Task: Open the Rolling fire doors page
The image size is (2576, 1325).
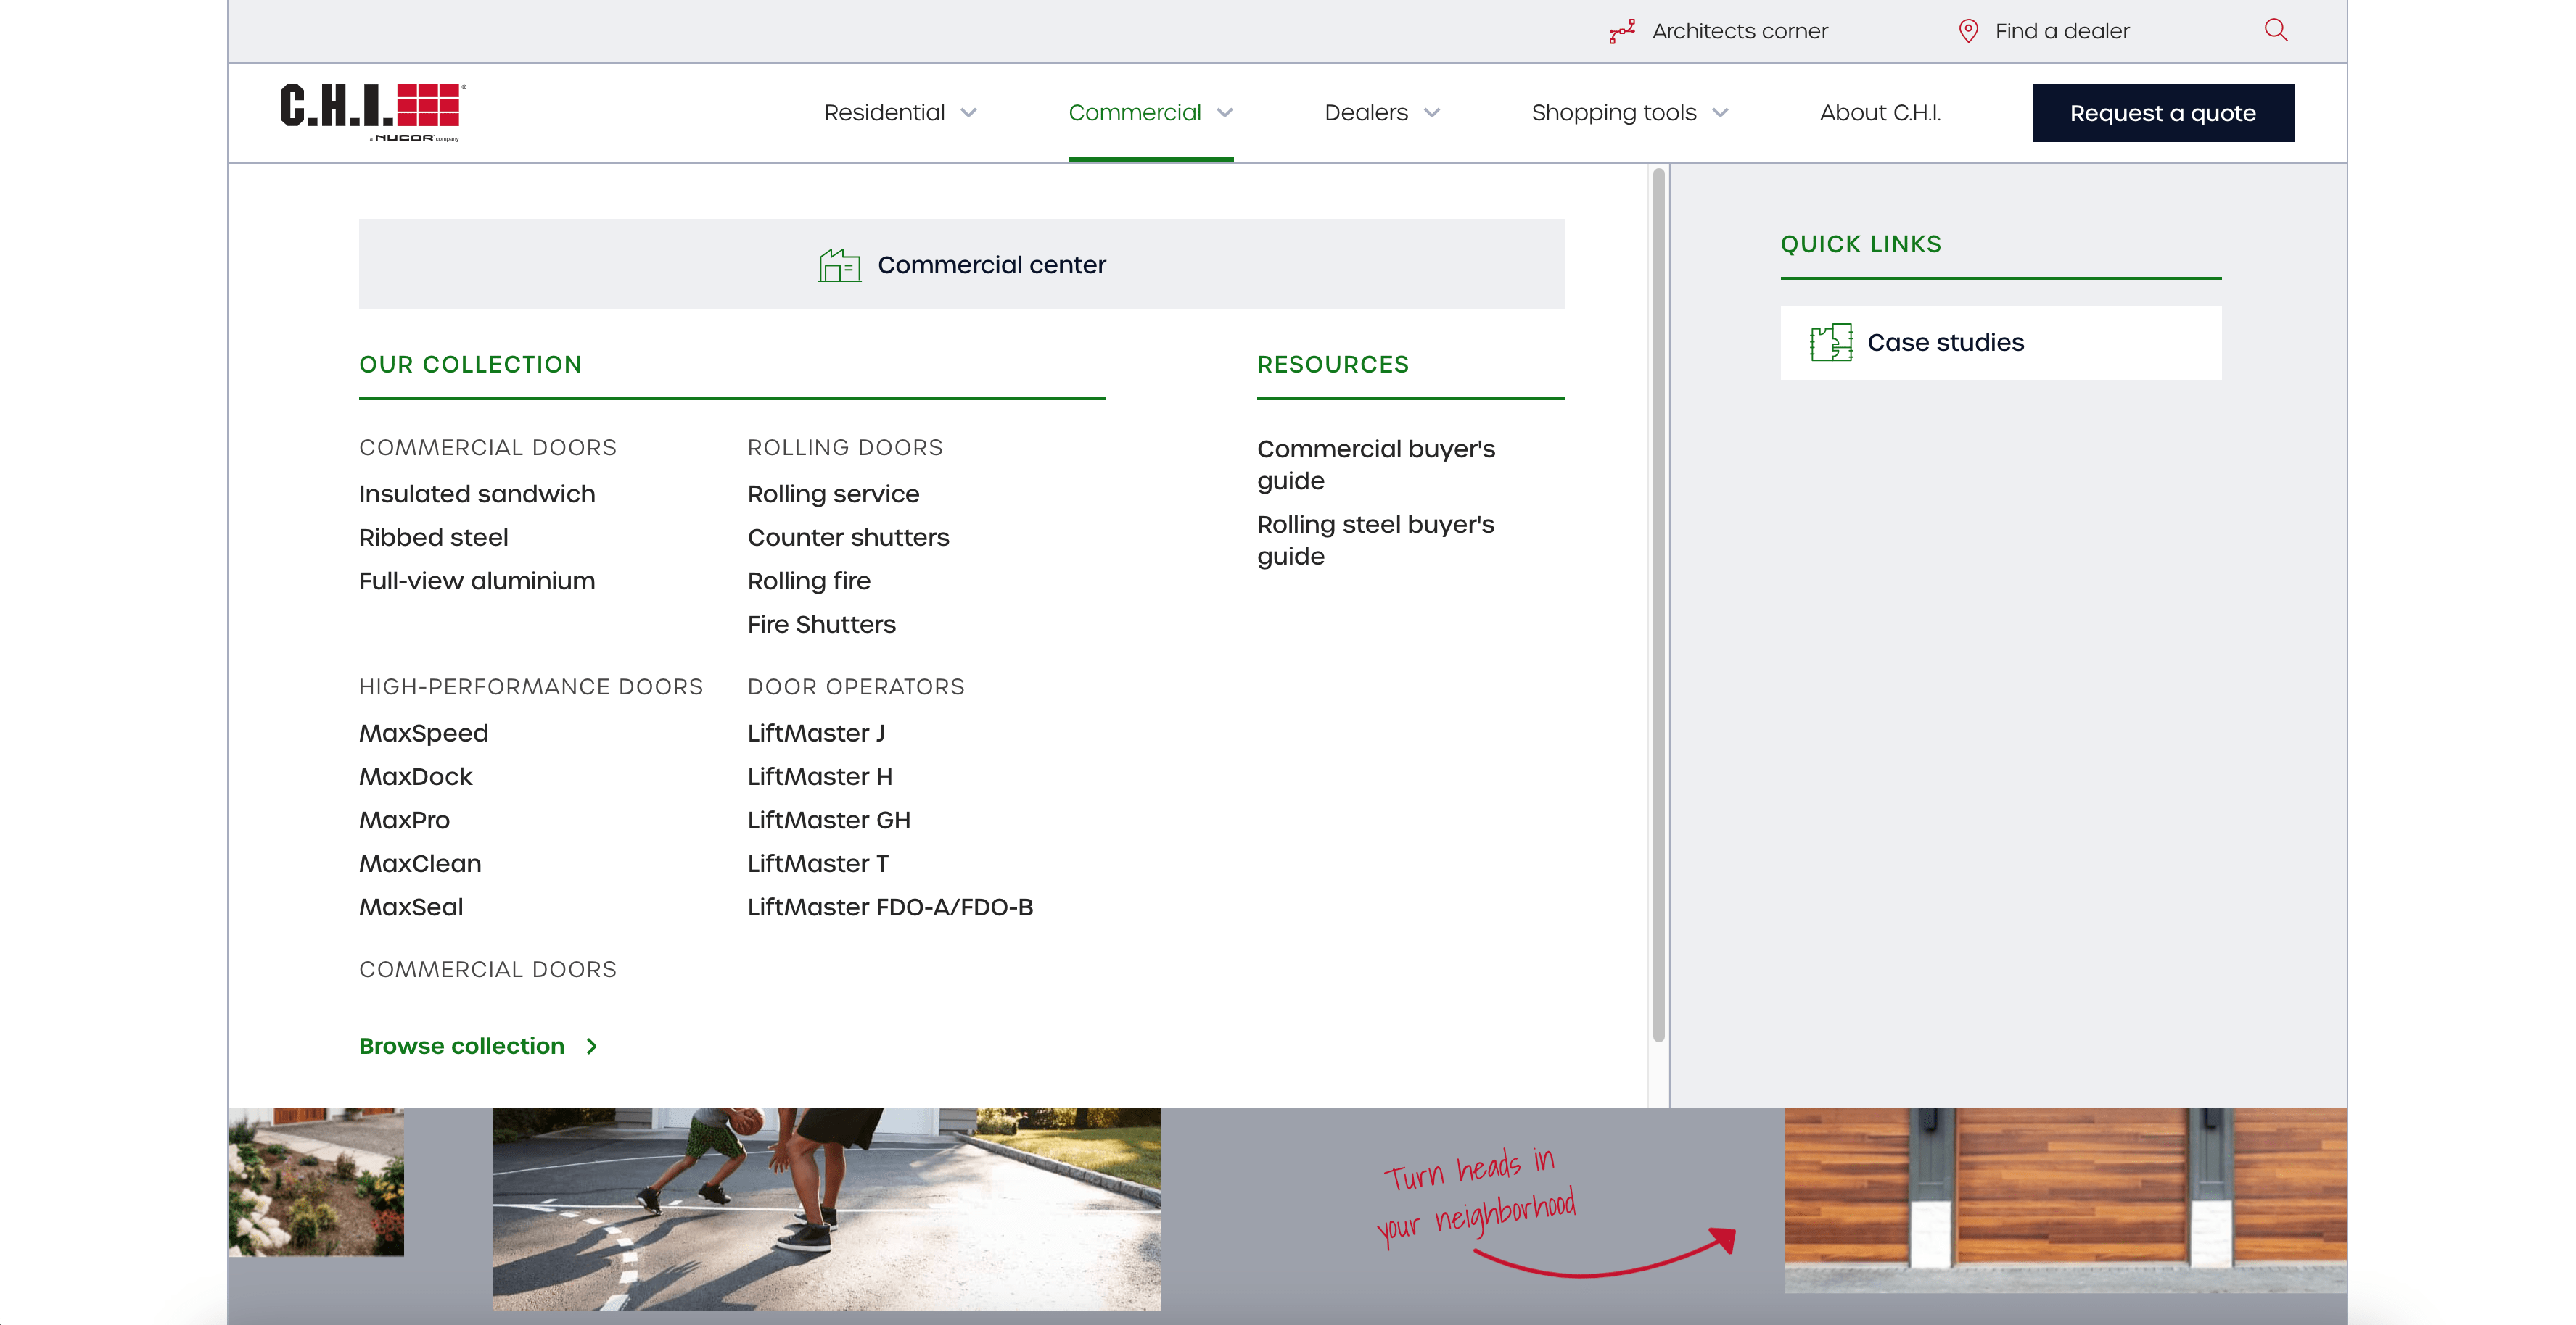Action: tap(809, 581)
